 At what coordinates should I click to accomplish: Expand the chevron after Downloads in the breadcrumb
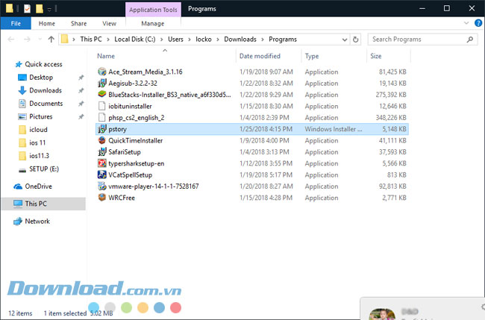click(x=263, y=40)
